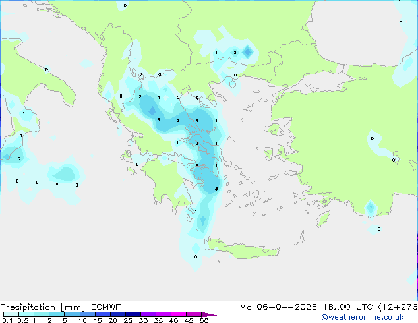Image resolution: width=418 pixels, height=323 pixels.
Task: Click the 25–30 mm navy legend swatch
Action: pyautogui.click(x=133, y=314)
